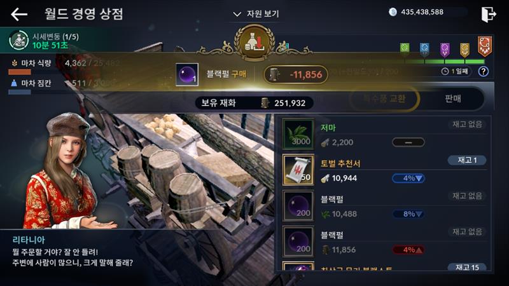The width and height of the screenshot is (509, 286).
Task: Tap the 시세변동 price change icon
Action: tap(18, 41)
